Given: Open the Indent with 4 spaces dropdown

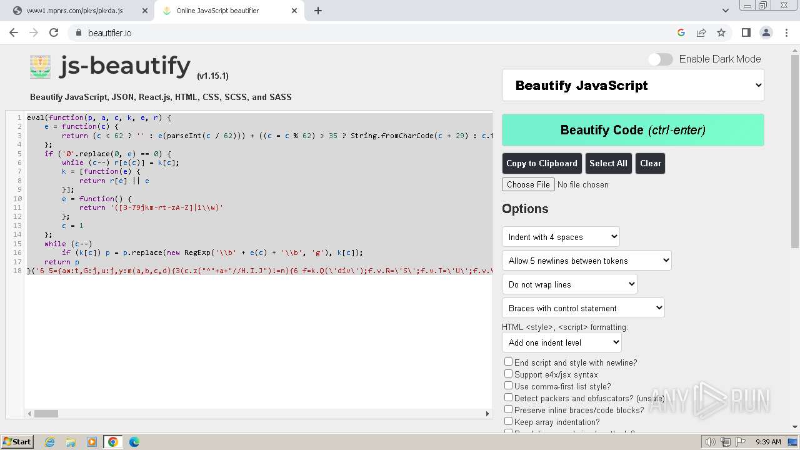Looking at the screenshot, I should point(561,237).
